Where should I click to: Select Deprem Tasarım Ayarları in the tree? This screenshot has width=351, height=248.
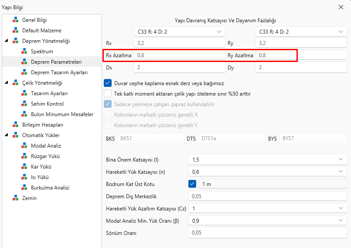(x=59, y=72)
